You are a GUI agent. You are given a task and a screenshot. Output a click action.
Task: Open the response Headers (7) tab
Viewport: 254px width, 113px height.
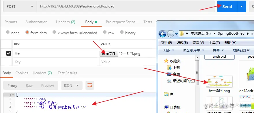pos(42,73)
